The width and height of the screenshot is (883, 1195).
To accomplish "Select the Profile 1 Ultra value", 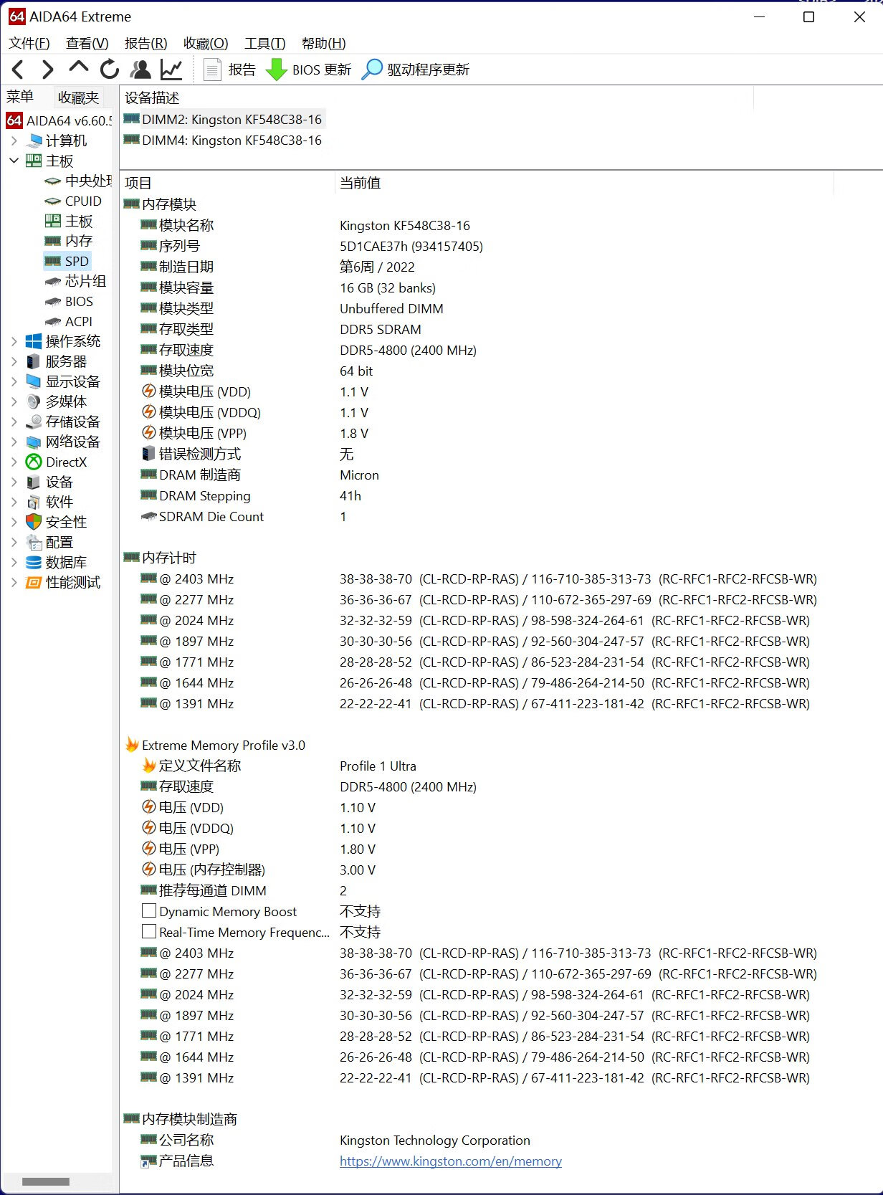I will (378, 766).
